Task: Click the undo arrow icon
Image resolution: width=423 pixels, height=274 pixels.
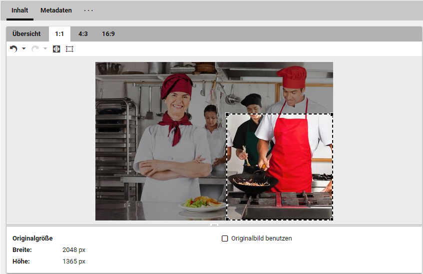Action: point(13,49)
